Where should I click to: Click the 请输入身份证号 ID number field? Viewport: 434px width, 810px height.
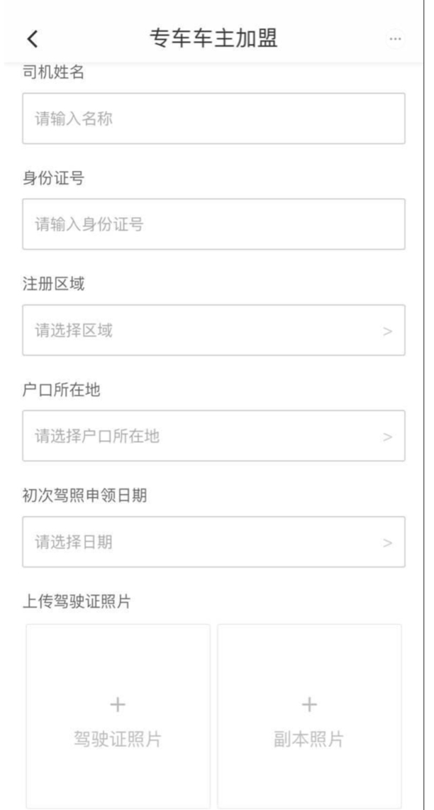coord(213,224)
